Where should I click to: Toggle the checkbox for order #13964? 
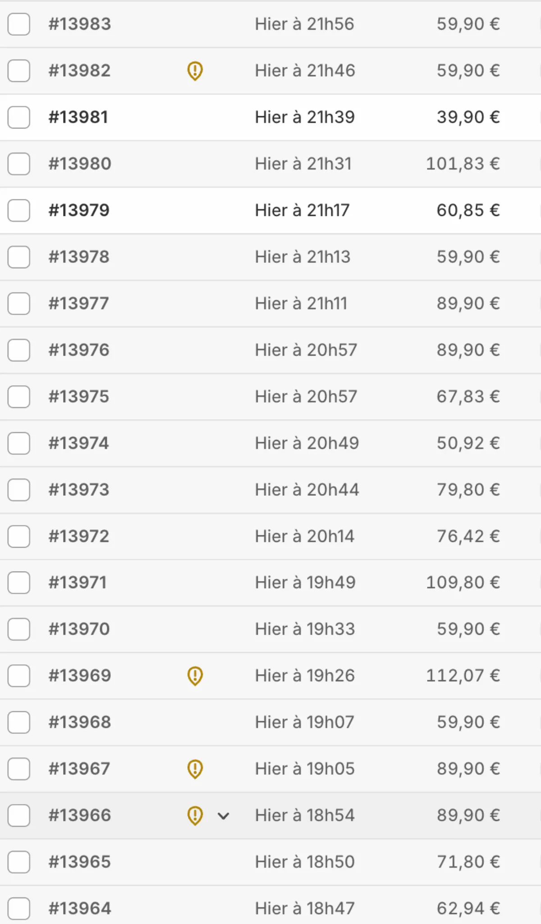tap(19, 908)
